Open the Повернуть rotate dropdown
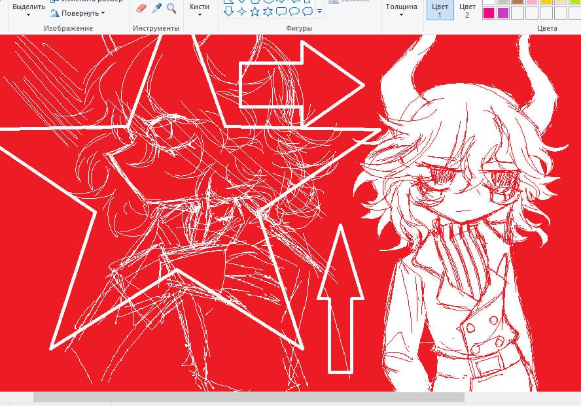This screenshot has width=581, height=406. coord(78,13)
